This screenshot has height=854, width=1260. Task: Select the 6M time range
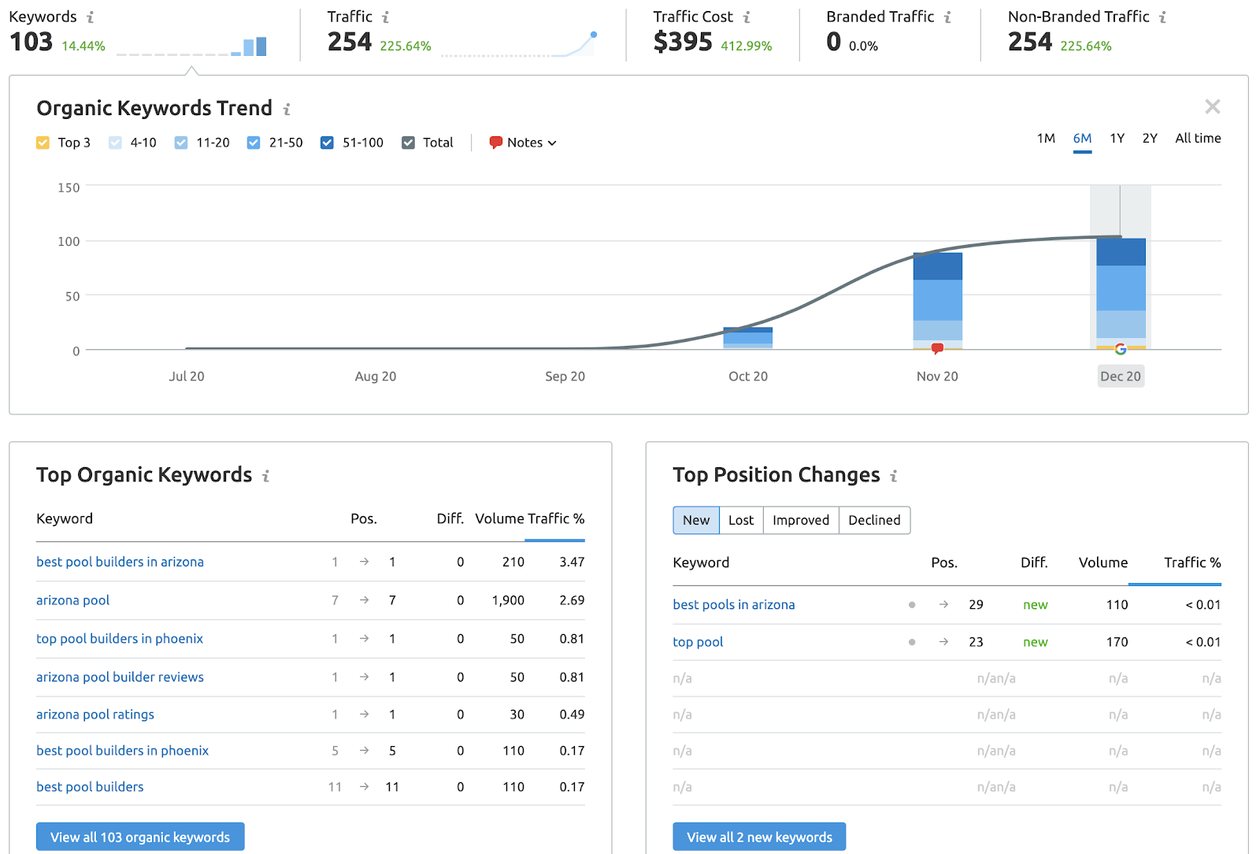click(1082, 139)
